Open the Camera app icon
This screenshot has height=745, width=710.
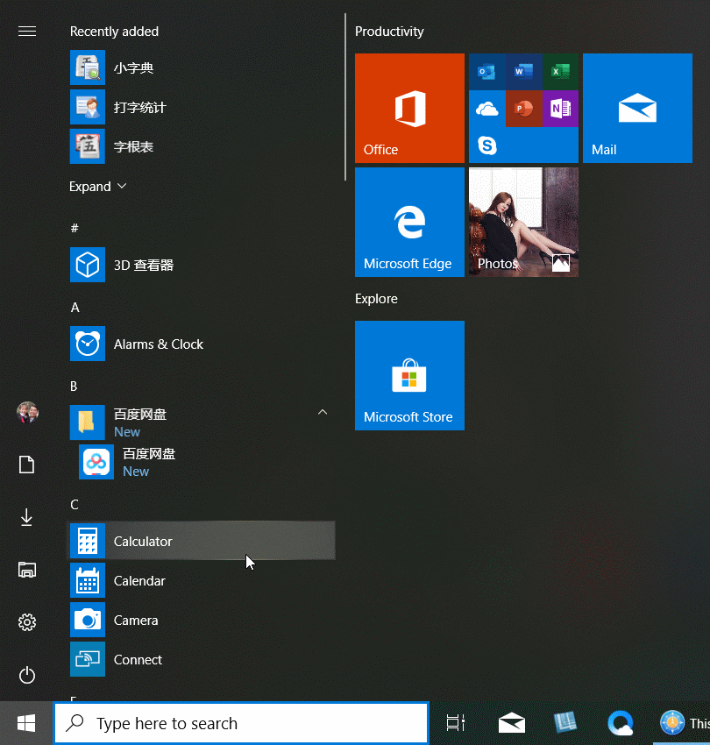[x=88, y=621]
